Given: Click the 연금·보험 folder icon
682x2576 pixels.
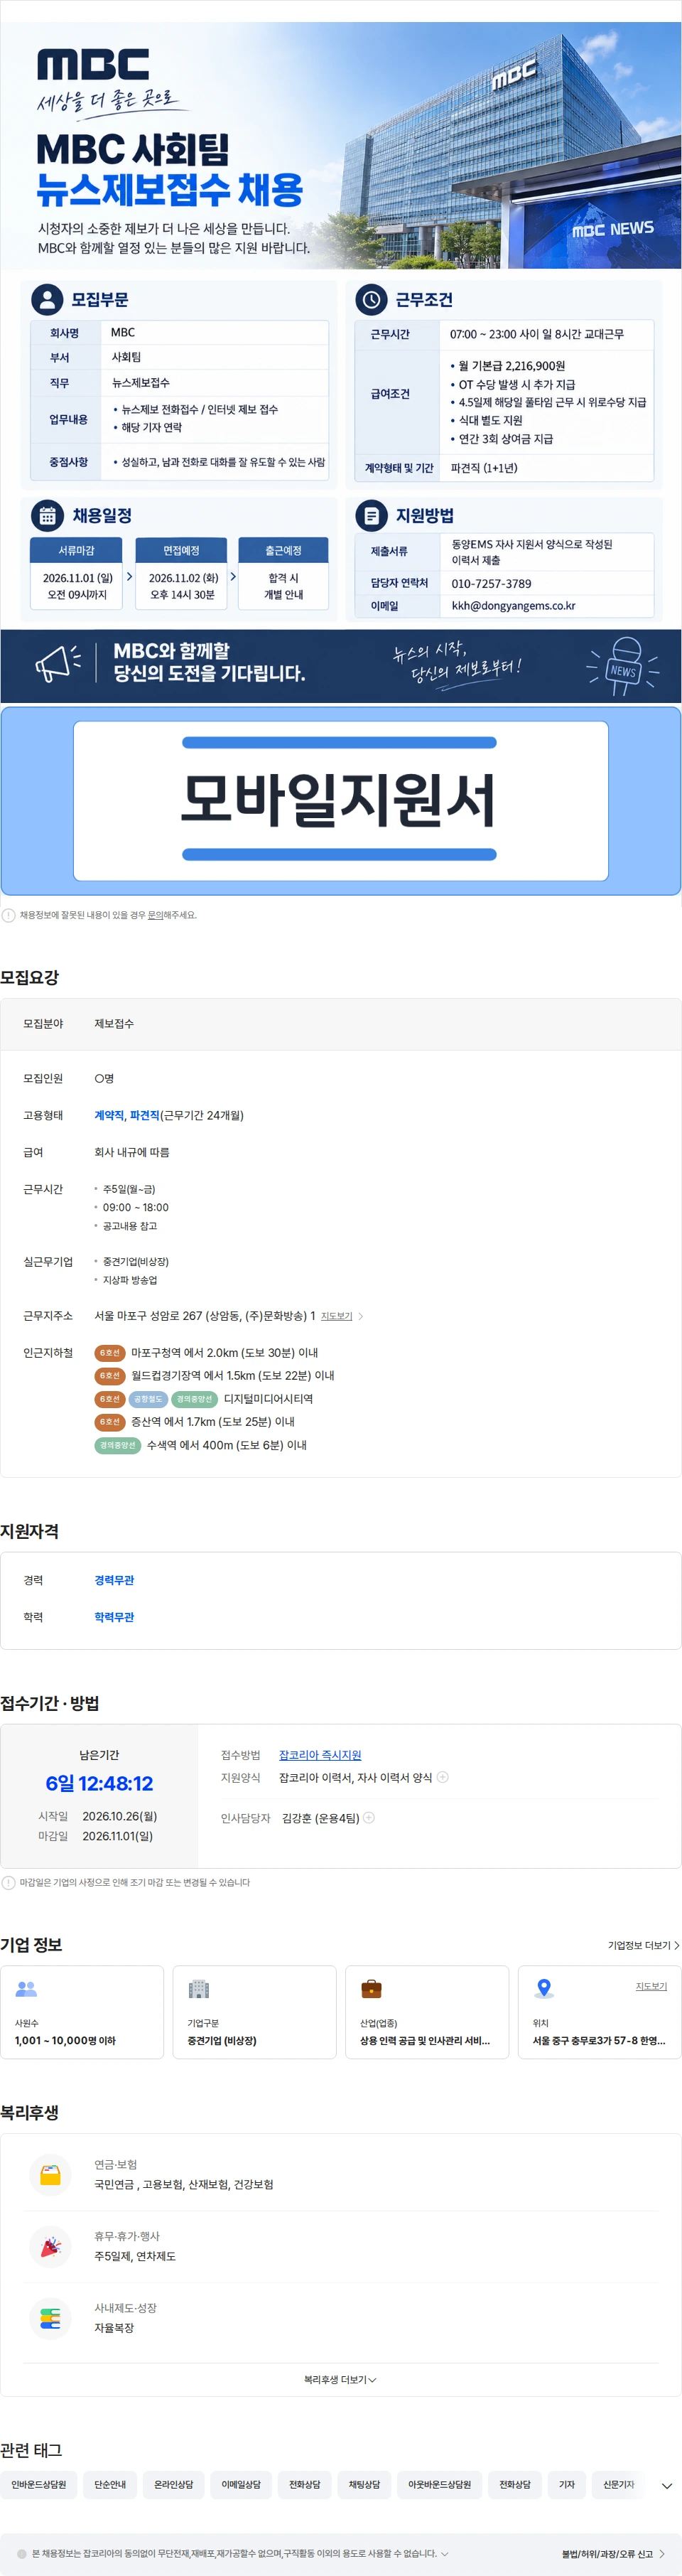Looking at the screenshot, I should point(50,2175).
